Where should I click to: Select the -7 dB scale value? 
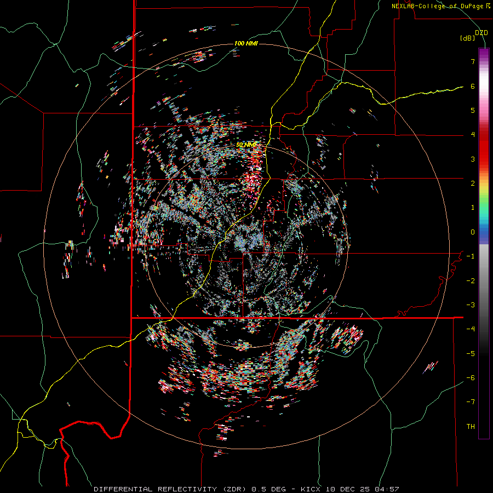(x=471, y=402)
